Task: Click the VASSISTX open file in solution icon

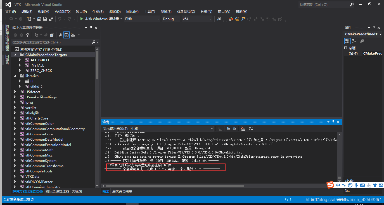Action: 237,19
